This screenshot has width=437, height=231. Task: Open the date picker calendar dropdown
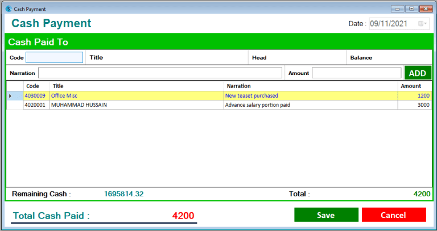(x=422, y=24)
